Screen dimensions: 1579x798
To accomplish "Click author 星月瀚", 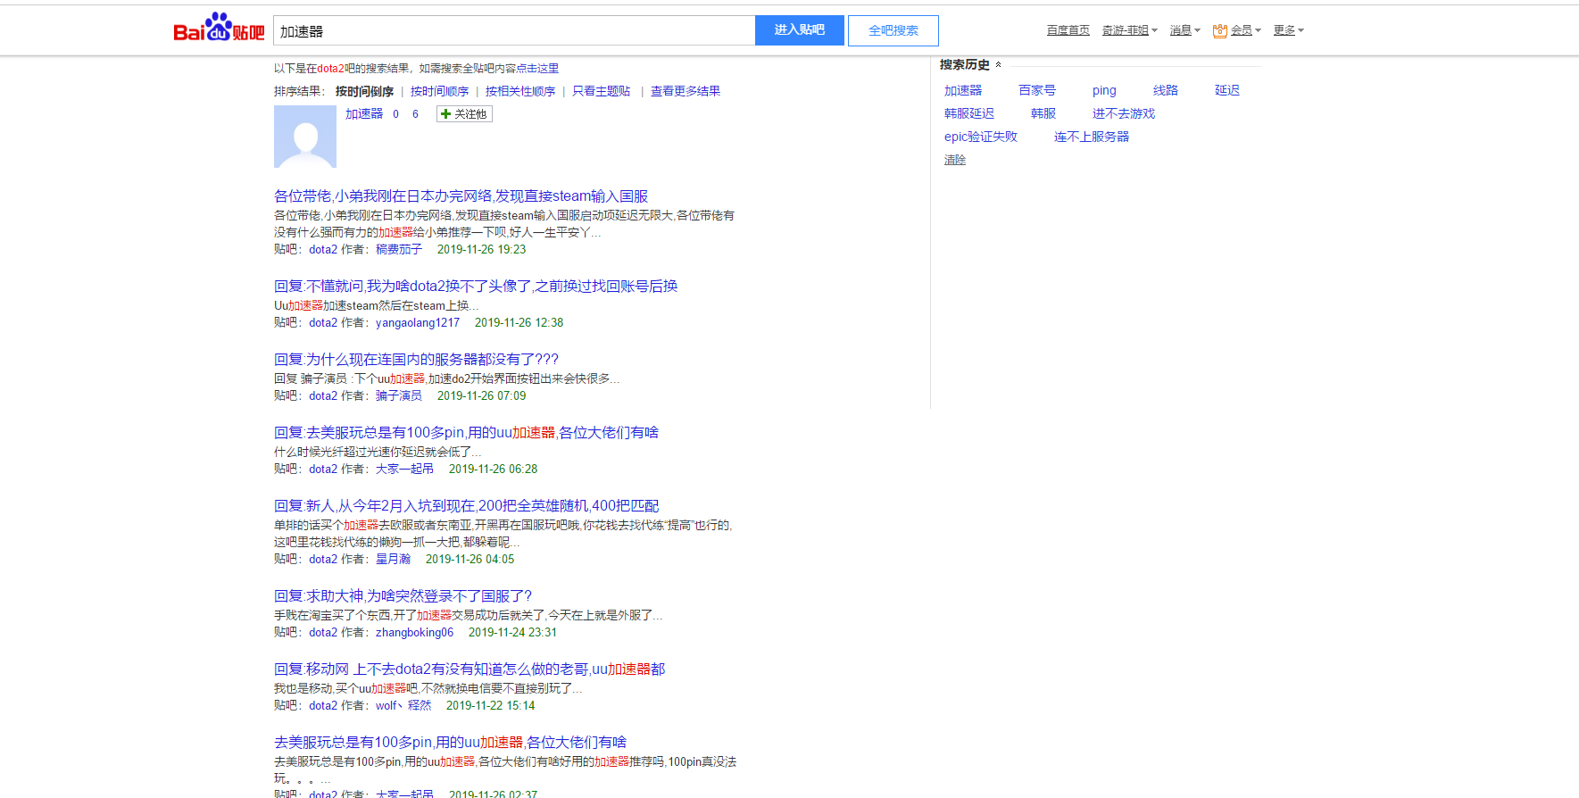I will pos(393,559).
